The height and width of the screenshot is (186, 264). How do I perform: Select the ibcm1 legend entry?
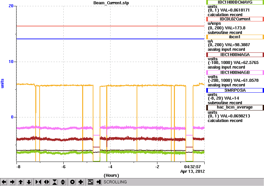click(x=235, y=37)
